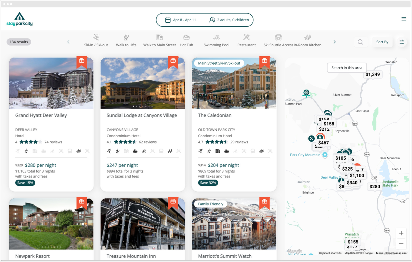The width and height of the screenshot is (412, 262).
Task: Click the snowflake marker near Summit Park
Action: pyautogui.click(x=306, y=93)
